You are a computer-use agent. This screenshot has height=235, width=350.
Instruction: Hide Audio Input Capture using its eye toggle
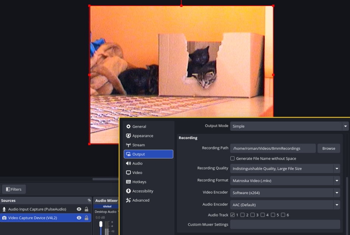coord(79,209)
